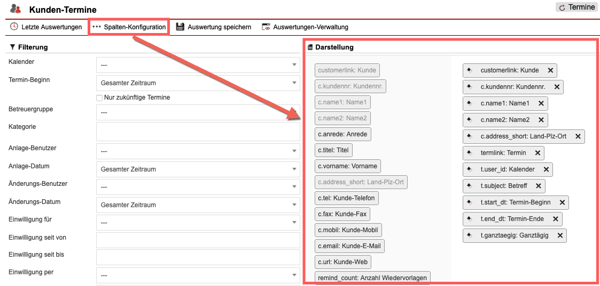This screenshot has width=600, height=286.
Task: Open Spalten-Konfiguration in the toolbar
Action: pyautogui.click(x=129, y=27)
